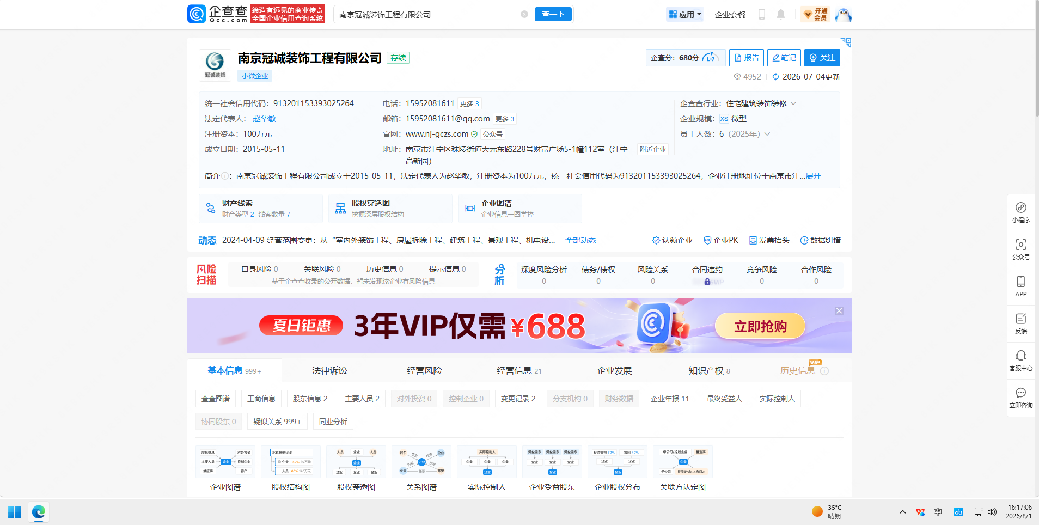The image size is (1039, 525).
Task: Click the 查一下 search button
Action: tap(553, 14)
